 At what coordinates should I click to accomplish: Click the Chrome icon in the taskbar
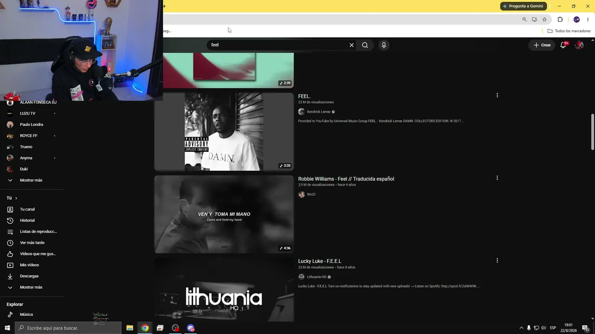click(145, 328)
